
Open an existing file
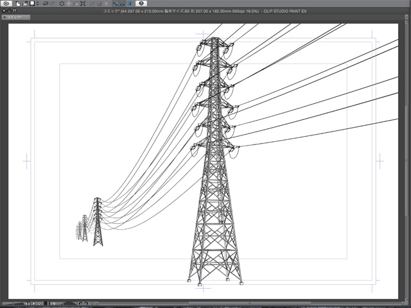tap(25, 4)
